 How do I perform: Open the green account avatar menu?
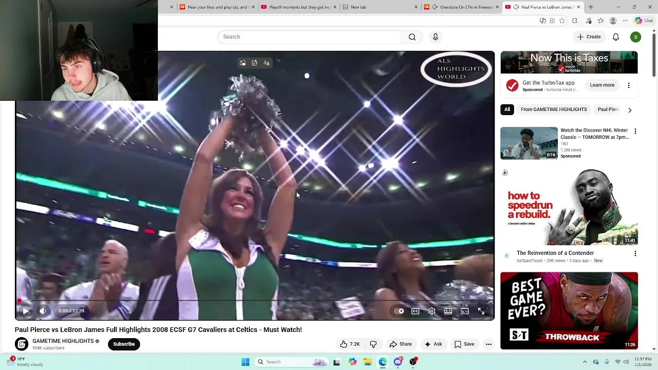(x=636, y=37)
